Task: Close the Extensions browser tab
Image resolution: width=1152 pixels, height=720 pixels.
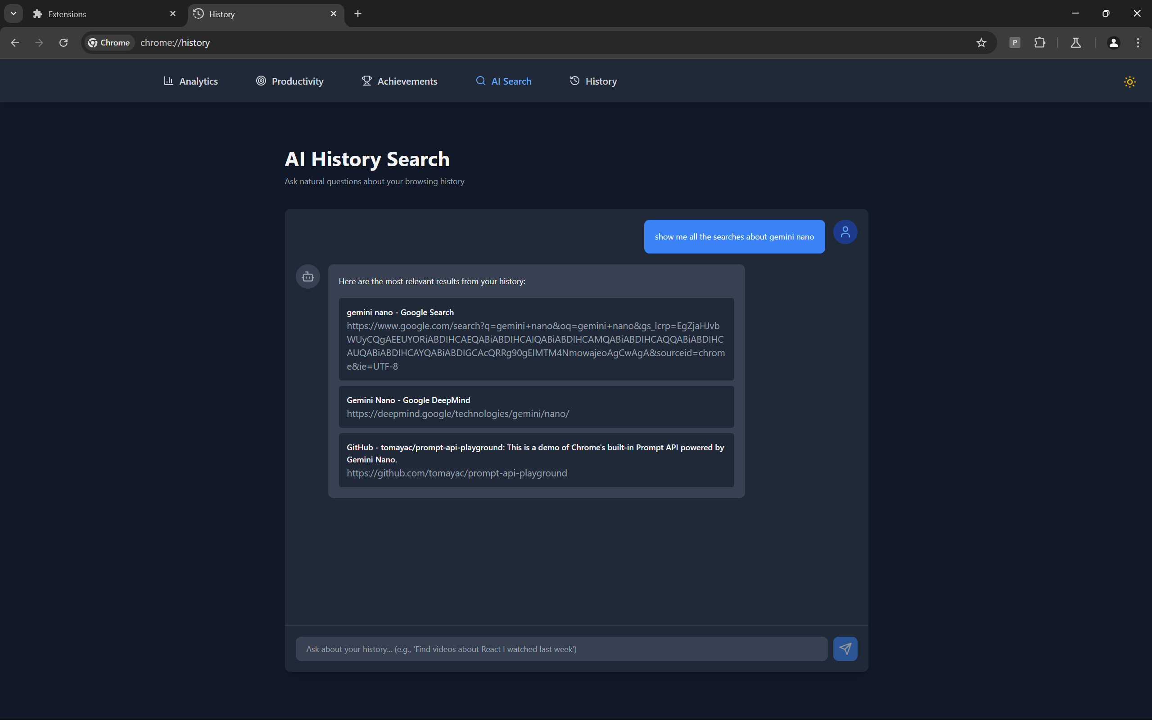Action: [x=173, y=14]
